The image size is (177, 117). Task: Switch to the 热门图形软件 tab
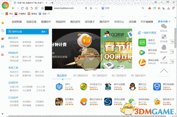pyautogui.click(x=138, y=76)
